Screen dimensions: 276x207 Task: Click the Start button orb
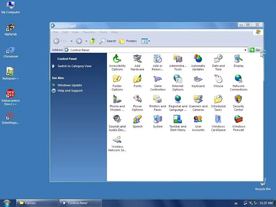7,203
